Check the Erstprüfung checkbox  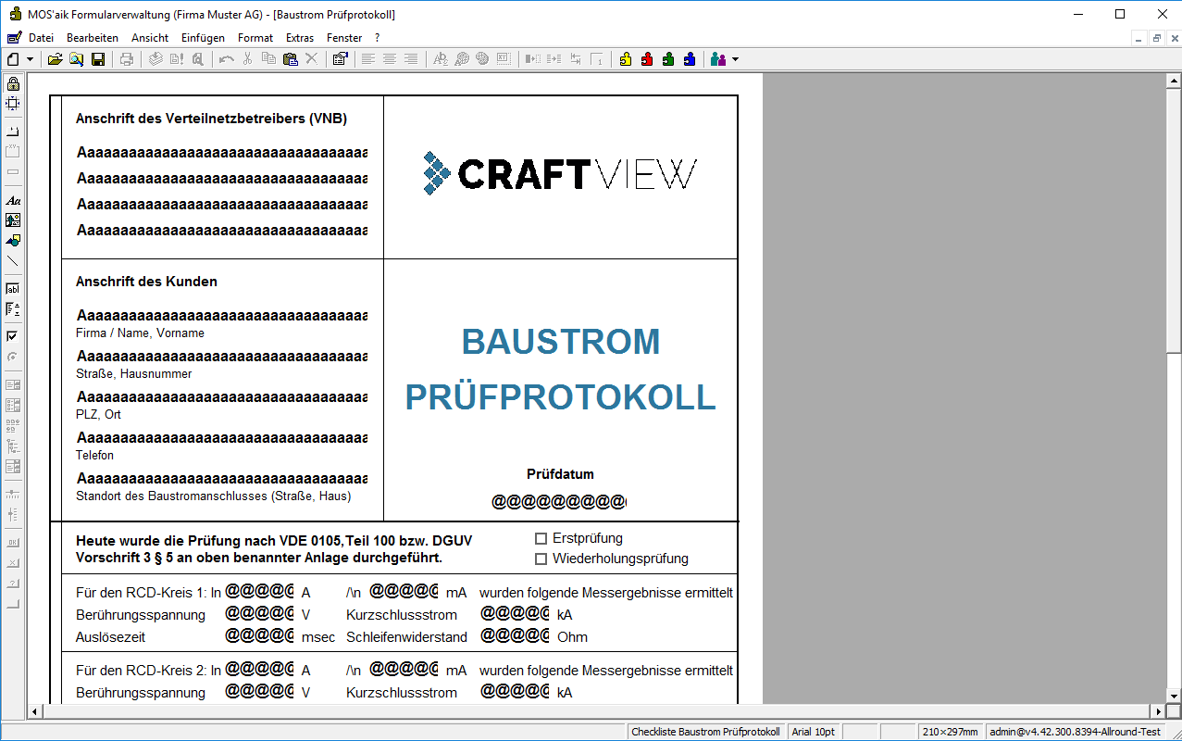point(541,538)
